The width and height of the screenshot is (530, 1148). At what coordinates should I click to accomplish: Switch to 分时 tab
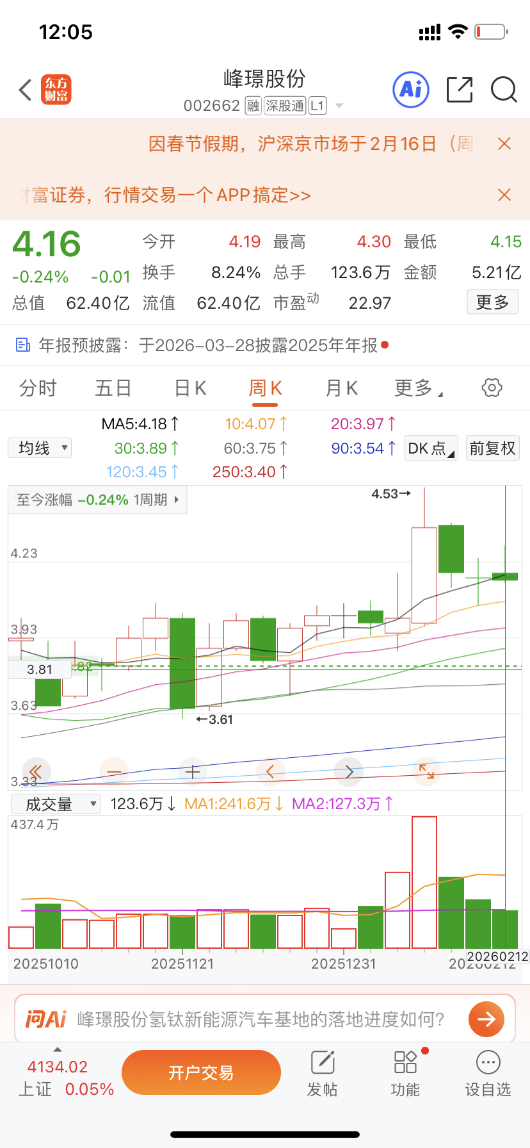38,388
